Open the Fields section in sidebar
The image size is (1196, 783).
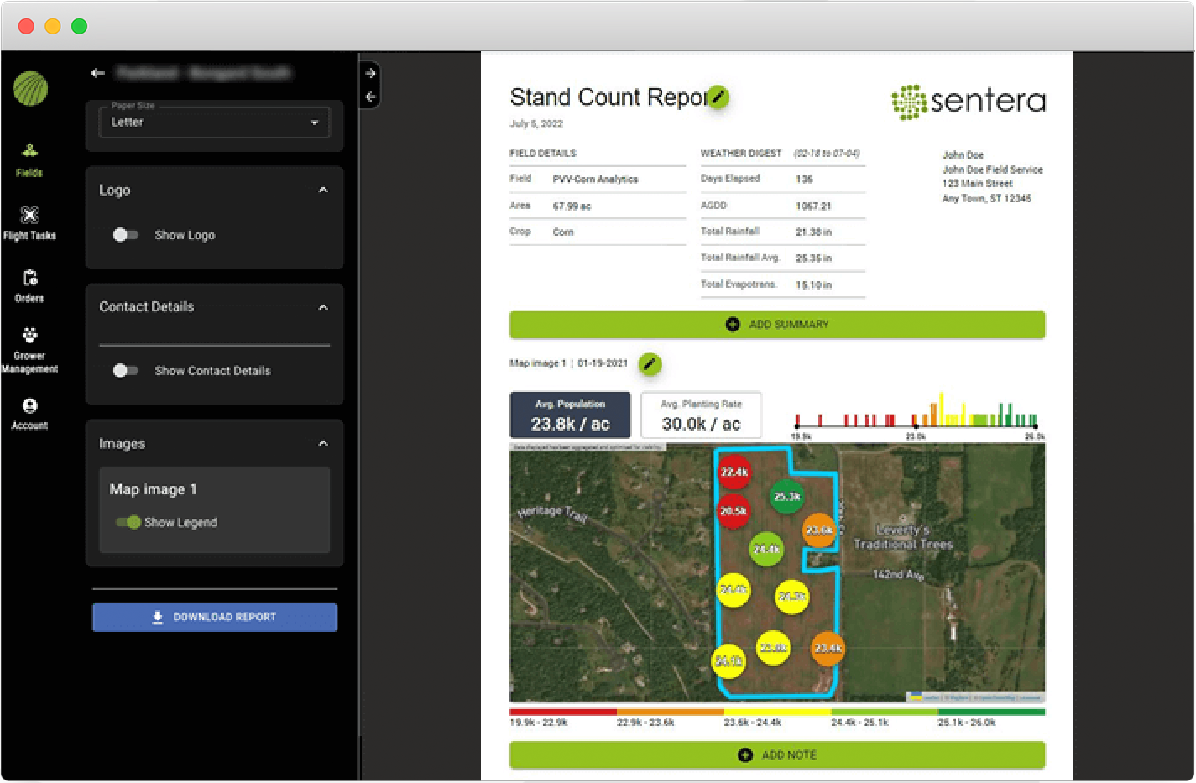click(x=29, y=159)
